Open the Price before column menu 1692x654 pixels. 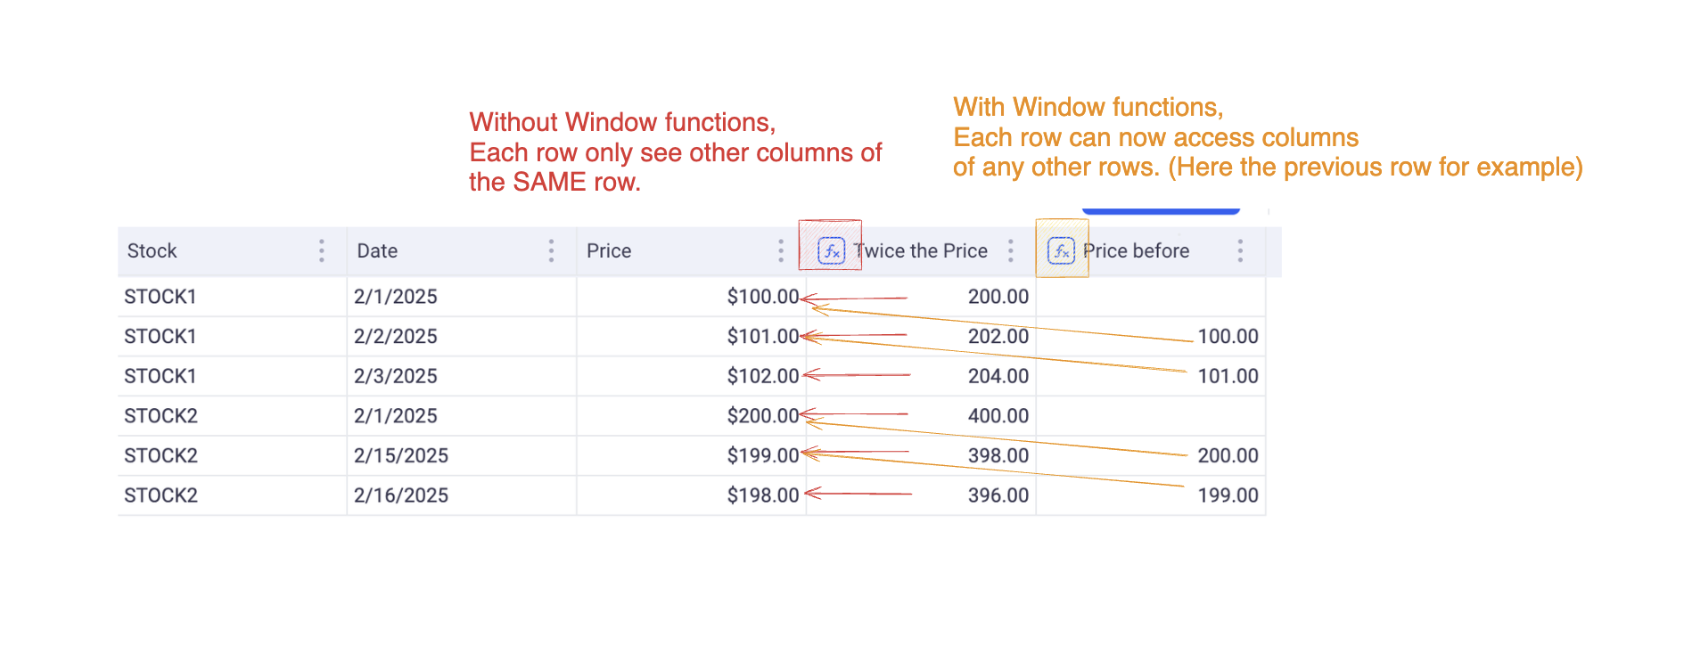(x=1240, y=251)
